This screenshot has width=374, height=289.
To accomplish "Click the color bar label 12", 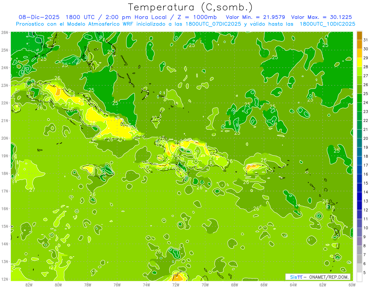I will pyautogui.click(x=365, y=210).
